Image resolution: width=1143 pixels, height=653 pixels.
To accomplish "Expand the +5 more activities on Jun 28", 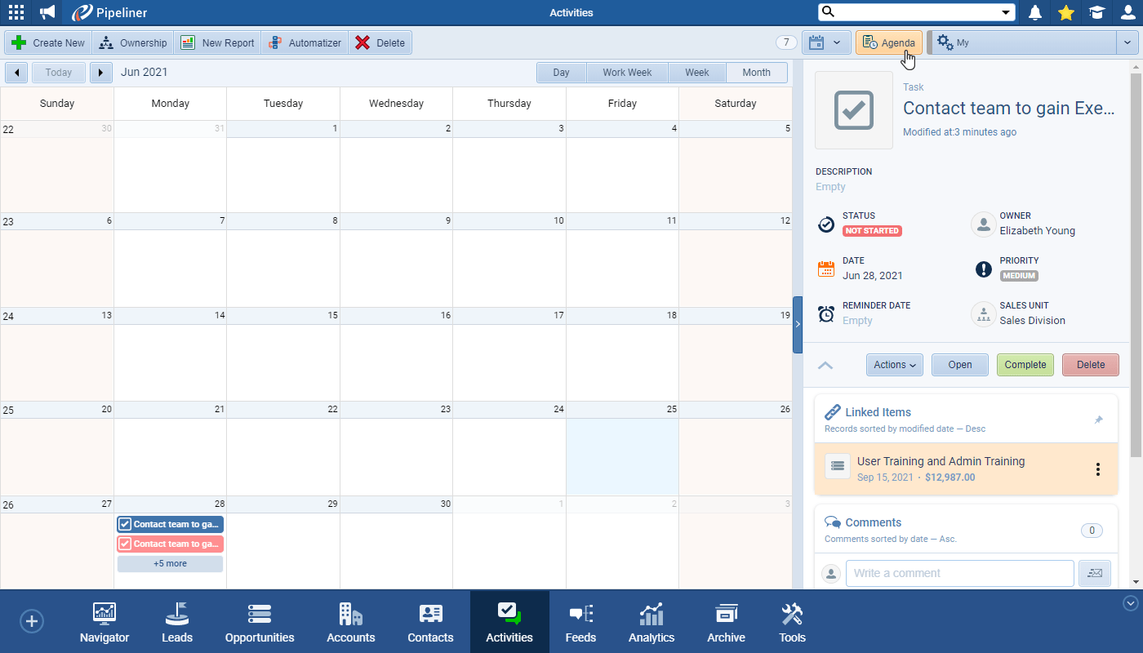I will coord(170,563).
